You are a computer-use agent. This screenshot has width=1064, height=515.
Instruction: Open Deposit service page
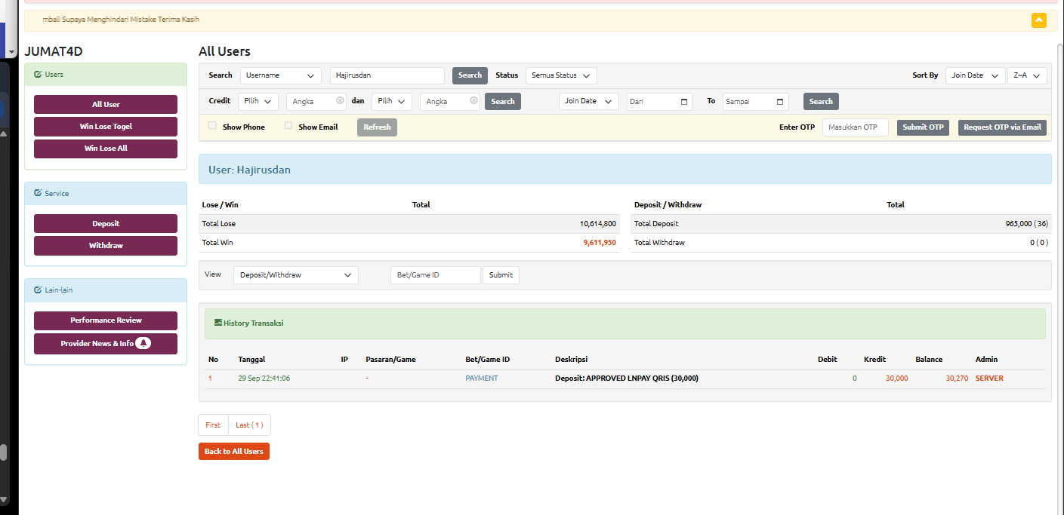(106, 224)
